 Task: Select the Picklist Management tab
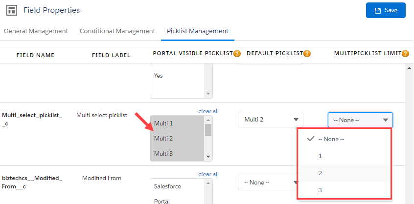coord(197,31)
